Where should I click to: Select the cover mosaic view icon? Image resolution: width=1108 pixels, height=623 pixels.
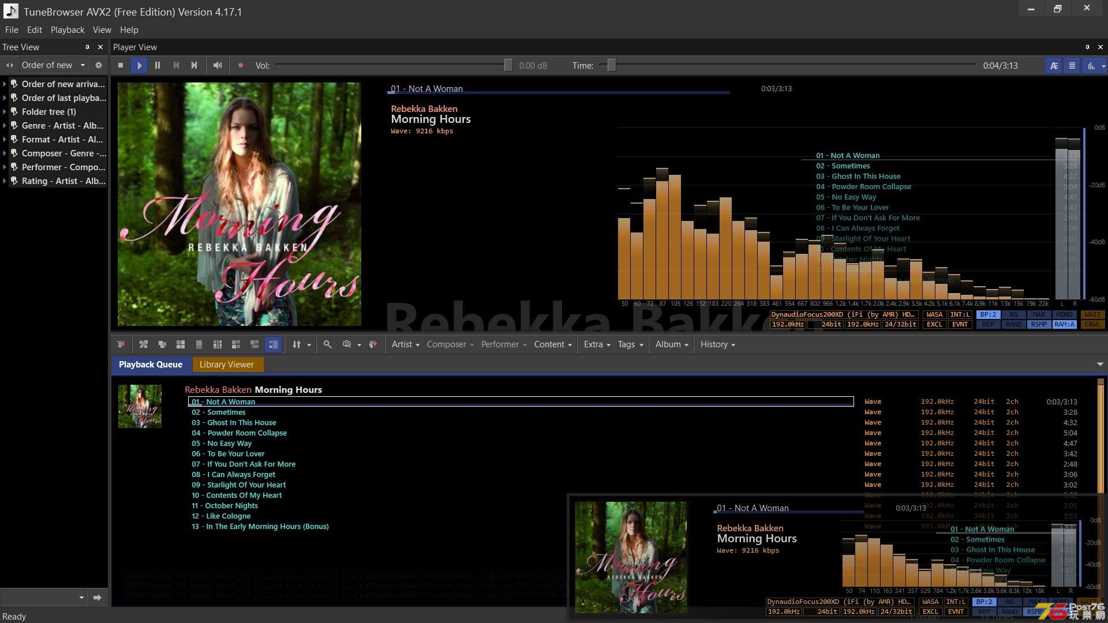(x=144, y=344)
